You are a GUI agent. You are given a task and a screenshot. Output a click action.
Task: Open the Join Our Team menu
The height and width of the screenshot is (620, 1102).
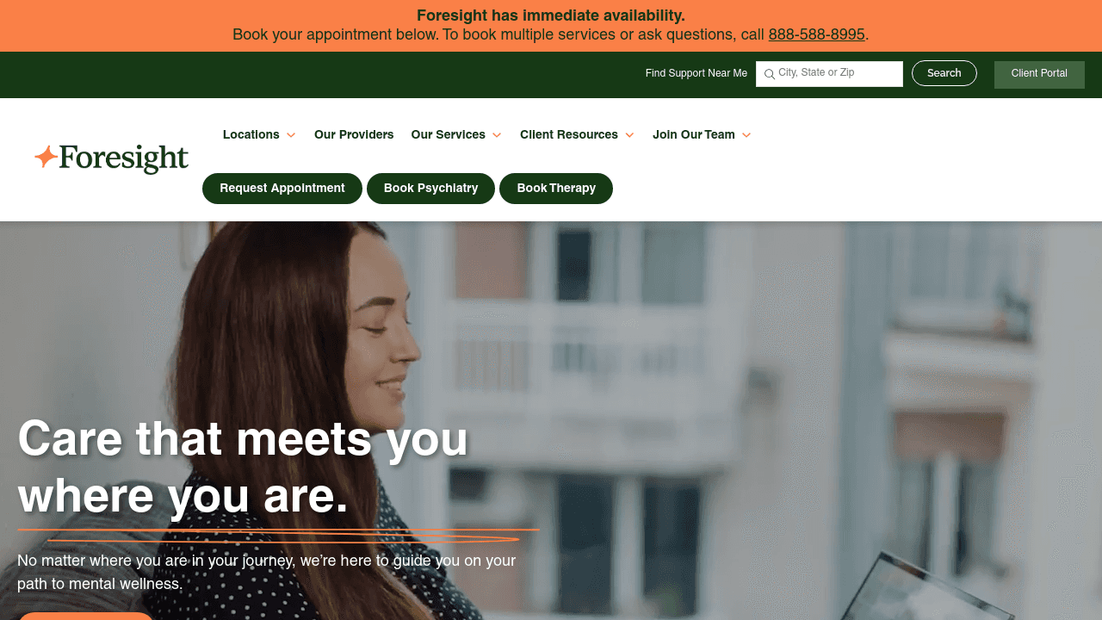click(694, 135)
